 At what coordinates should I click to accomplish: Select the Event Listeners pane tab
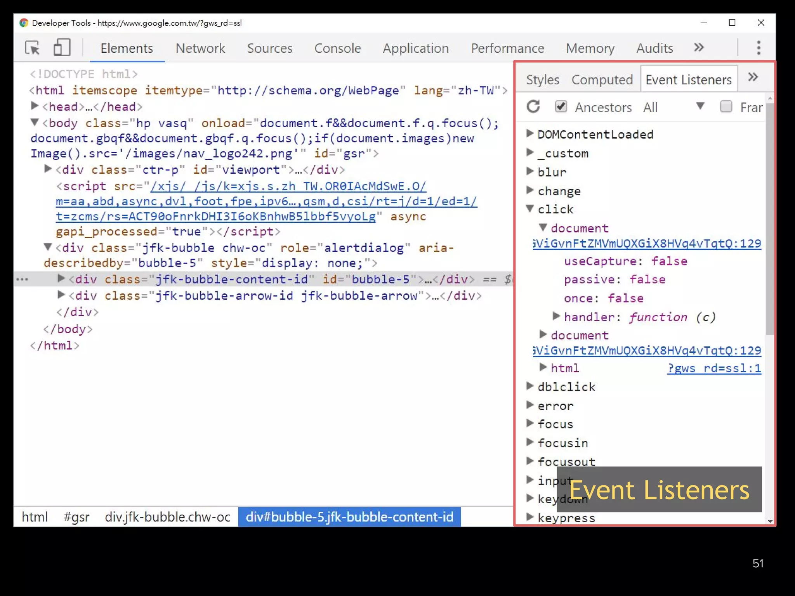(x=689, y=80)
